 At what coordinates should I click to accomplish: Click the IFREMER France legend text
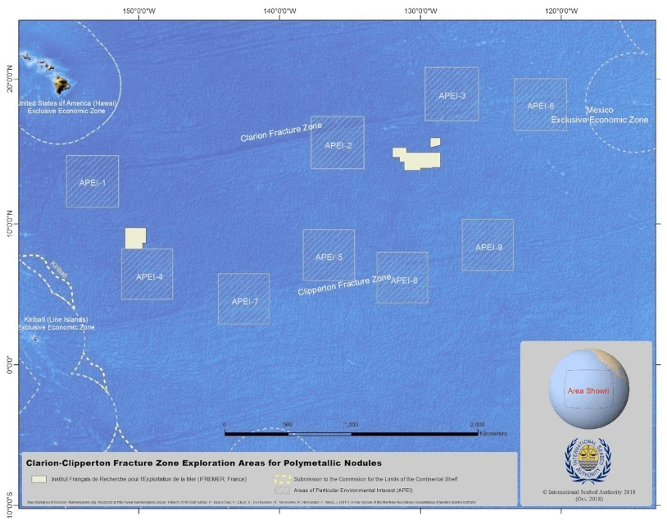(149, 479)
